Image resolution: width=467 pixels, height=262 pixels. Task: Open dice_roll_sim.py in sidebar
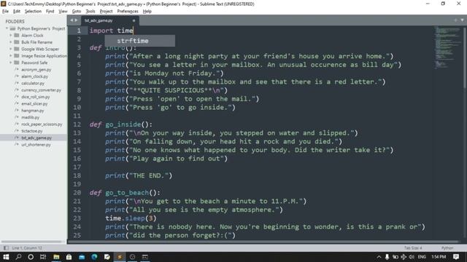click(x=36, y=97)
